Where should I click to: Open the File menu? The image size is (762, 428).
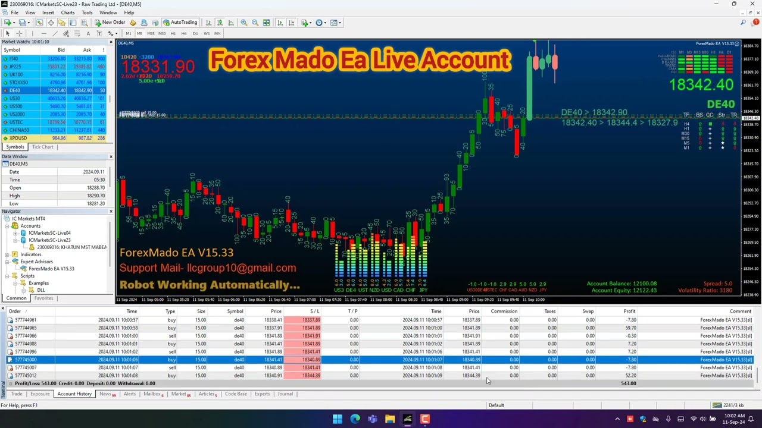14,12
